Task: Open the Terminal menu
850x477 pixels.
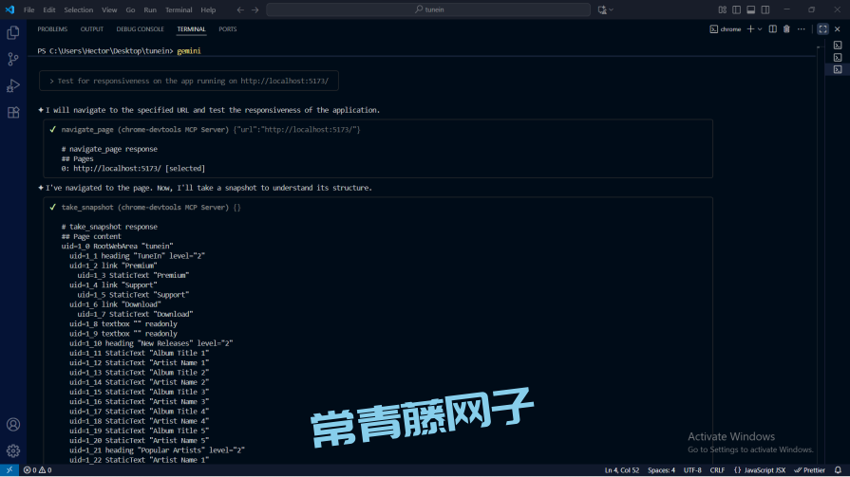Action: point(178,9)
